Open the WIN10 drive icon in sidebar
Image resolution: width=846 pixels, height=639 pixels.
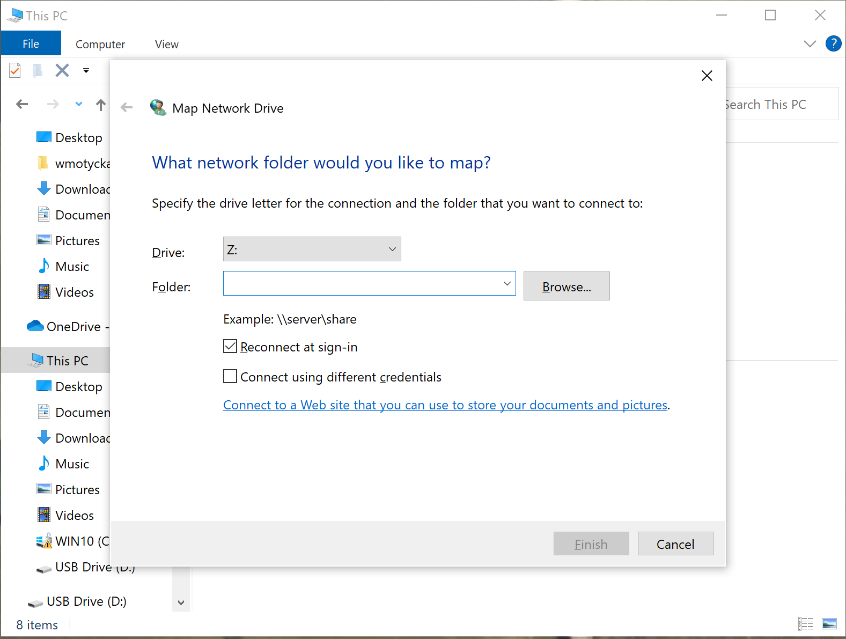tap(44, 541)
